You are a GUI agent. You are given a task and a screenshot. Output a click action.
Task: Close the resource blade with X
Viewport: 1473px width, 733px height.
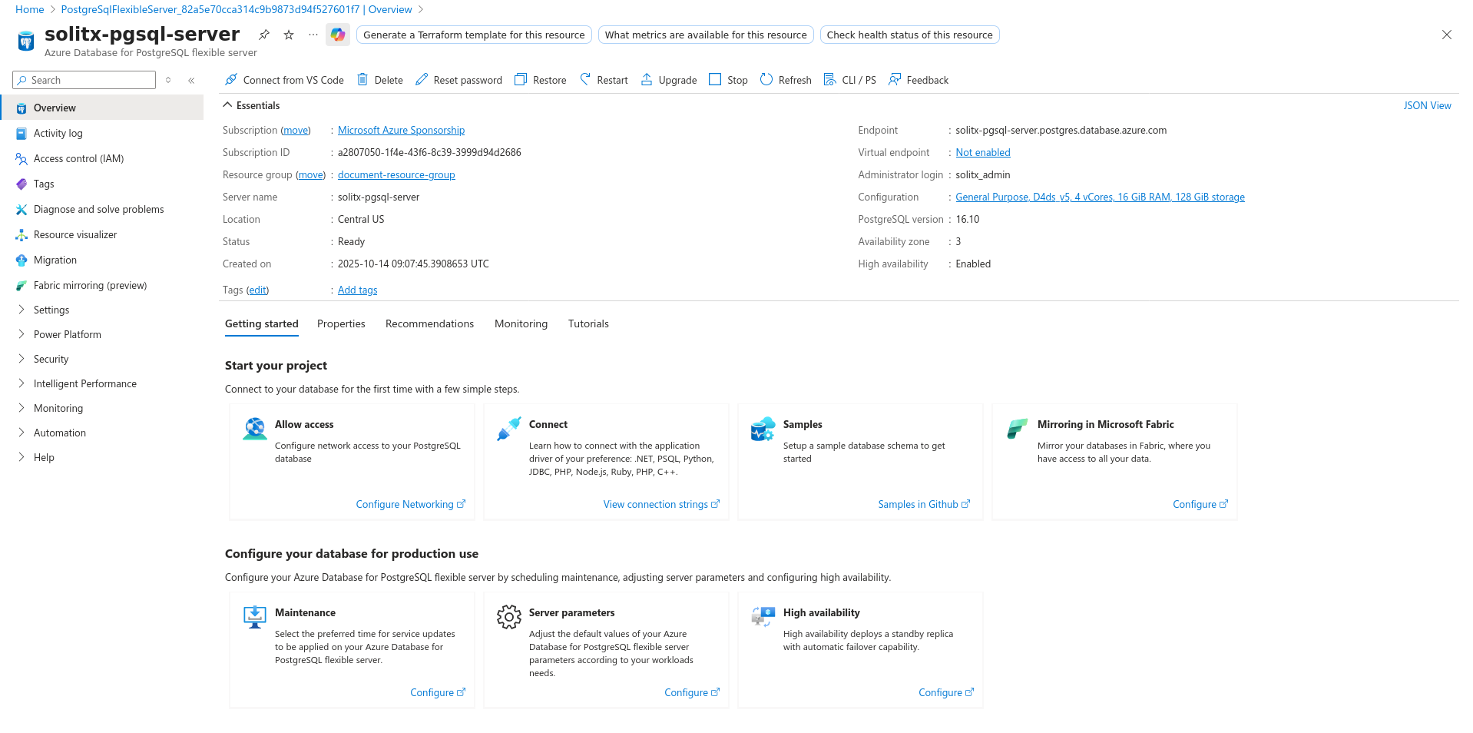coord(1446,35)
